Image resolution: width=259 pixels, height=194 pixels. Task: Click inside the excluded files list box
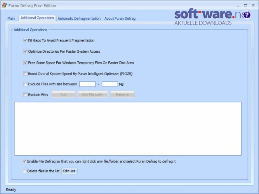coord(128,128)
